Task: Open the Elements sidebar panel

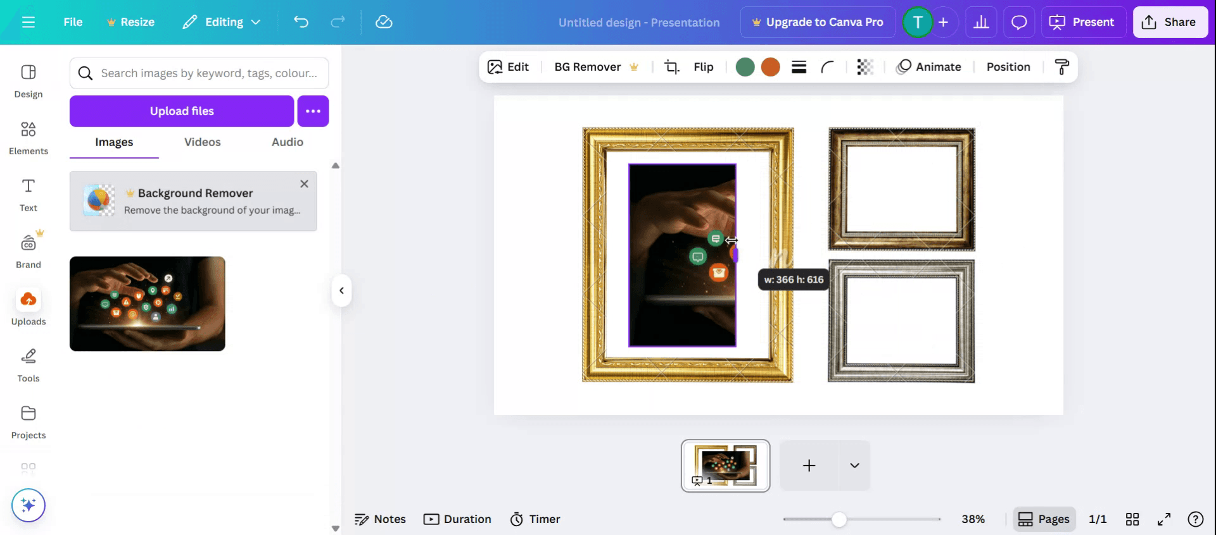Action: pyautogui.click(x=28, y=138)
